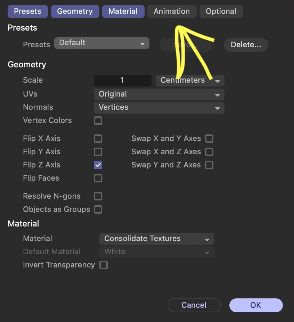Open Consolidate Textures material dropdown

click(156, 239)
